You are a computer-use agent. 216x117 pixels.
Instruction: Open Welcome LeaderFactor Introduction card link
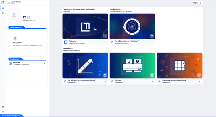(85, 42)
